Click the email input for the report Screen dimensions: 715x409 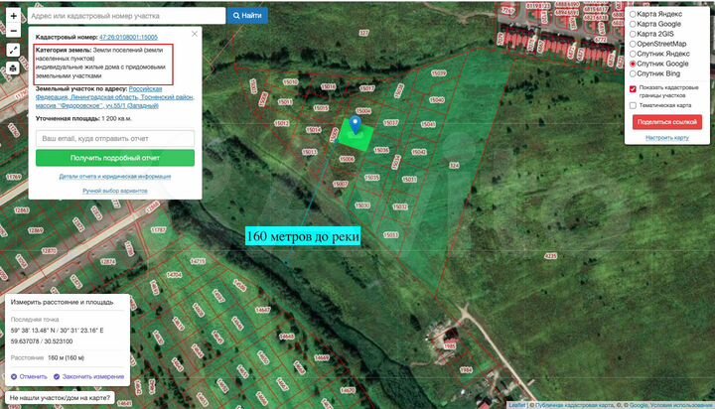tap(115, 138)
